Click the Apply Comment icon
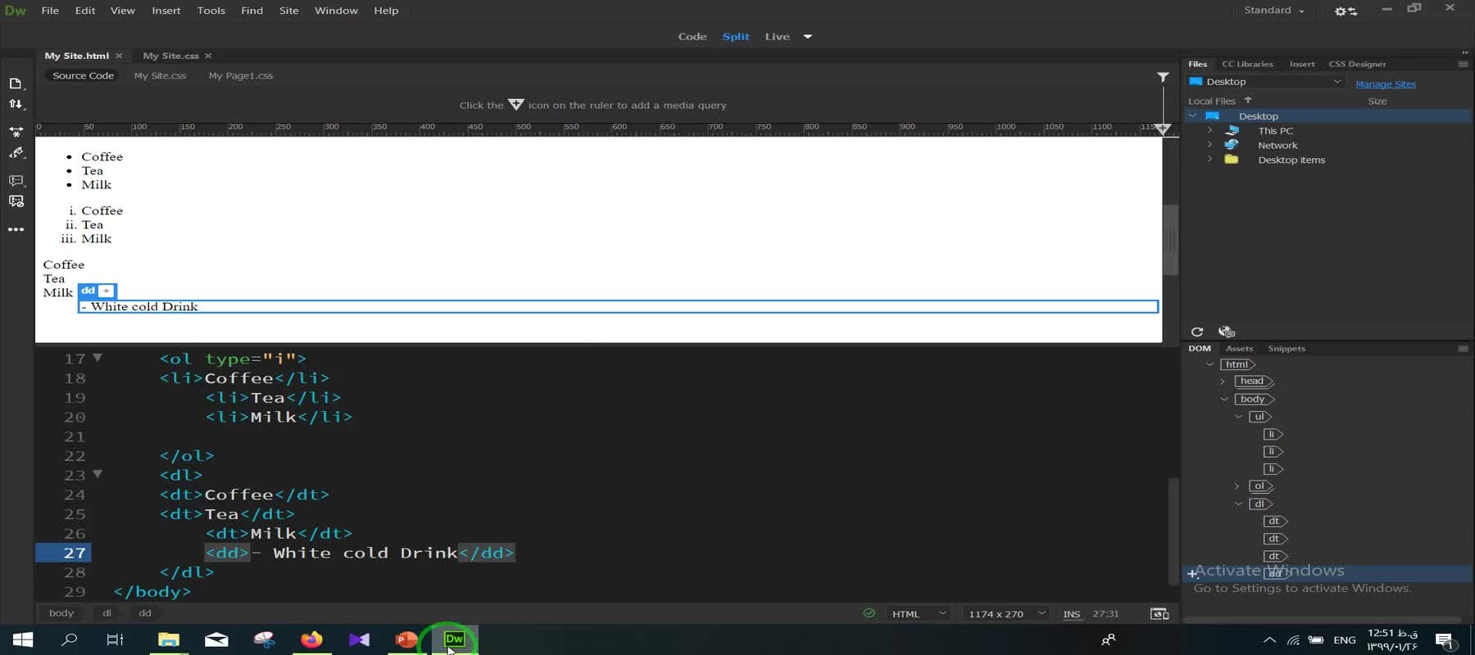The width and height of the screenshot is (1475, 655). click(x=16, y=180)
